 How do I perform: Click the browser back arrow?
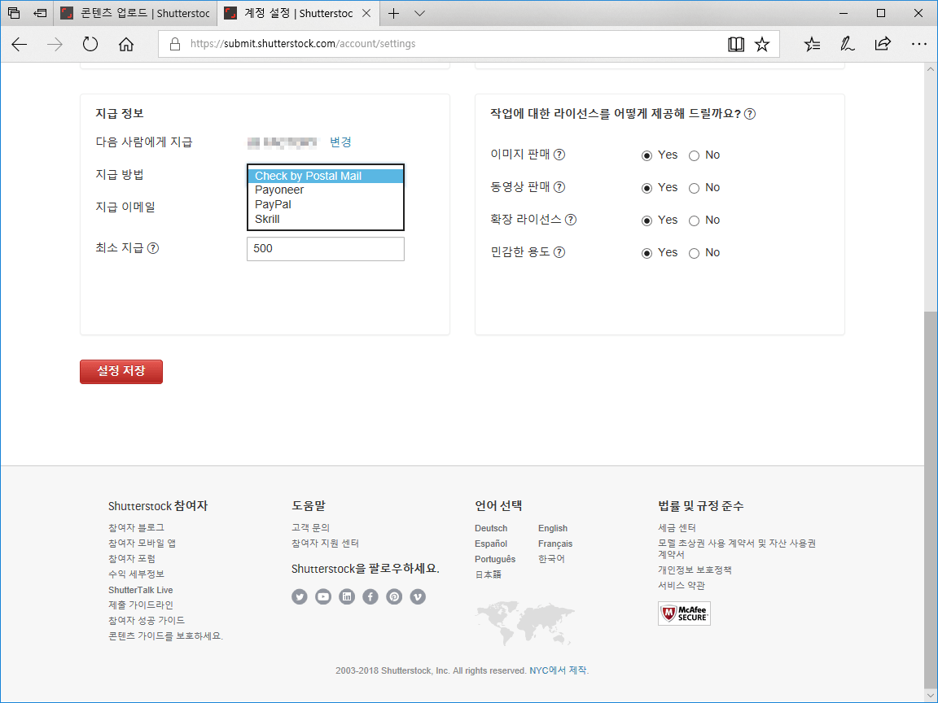pos(20,44)
